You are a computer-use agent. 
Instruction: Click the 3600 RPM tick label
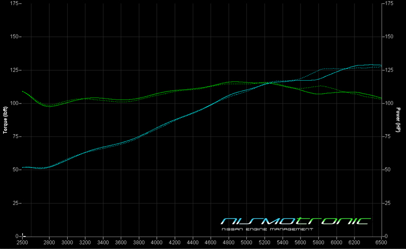pyautogui.click(x=121, y=243)
